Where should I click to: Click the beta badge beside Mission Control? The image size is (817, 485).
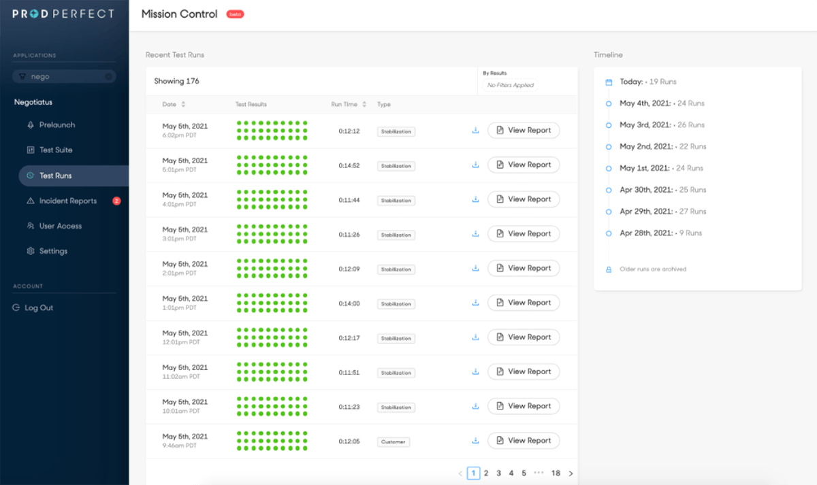click(x=236, y=14)
